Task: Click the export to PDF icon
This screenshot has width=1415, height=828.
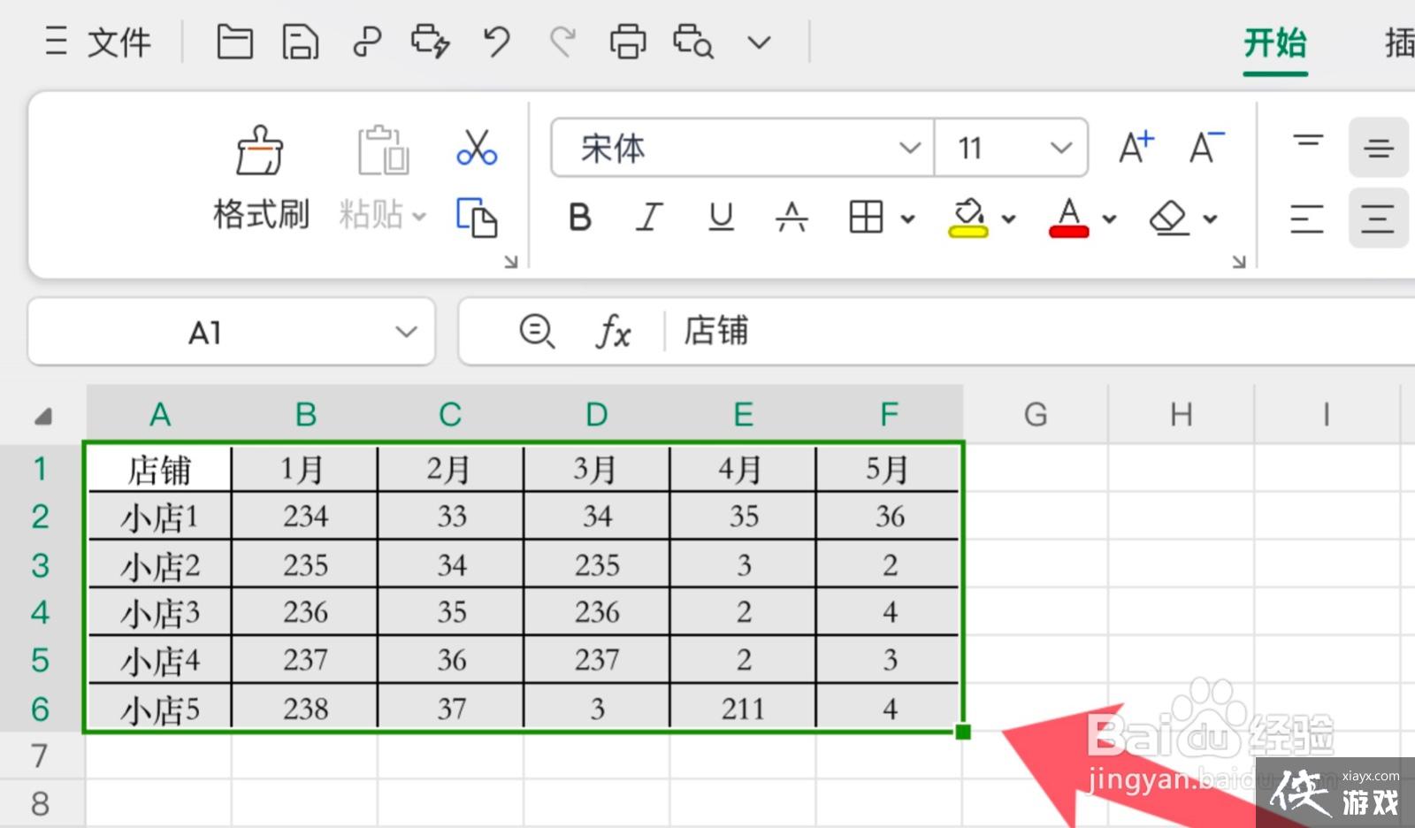Action: click(x=366, y=42)
